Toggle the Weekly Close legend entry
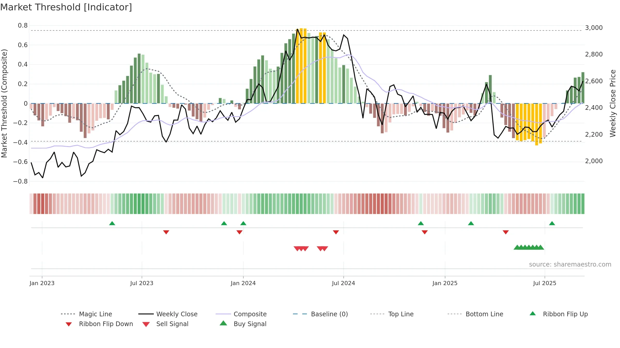The height and width of the screenshot is (348, 620). coord(168,314)
